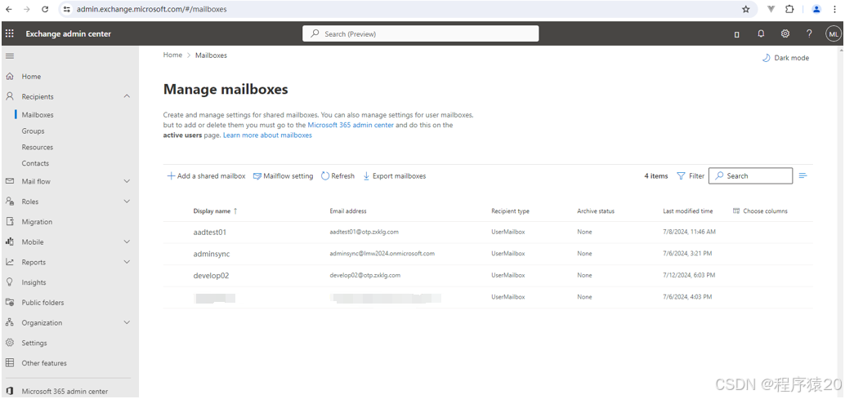
Task: Click the Other features grid icon
Action: pyautogui.click(x=10, y=363)
